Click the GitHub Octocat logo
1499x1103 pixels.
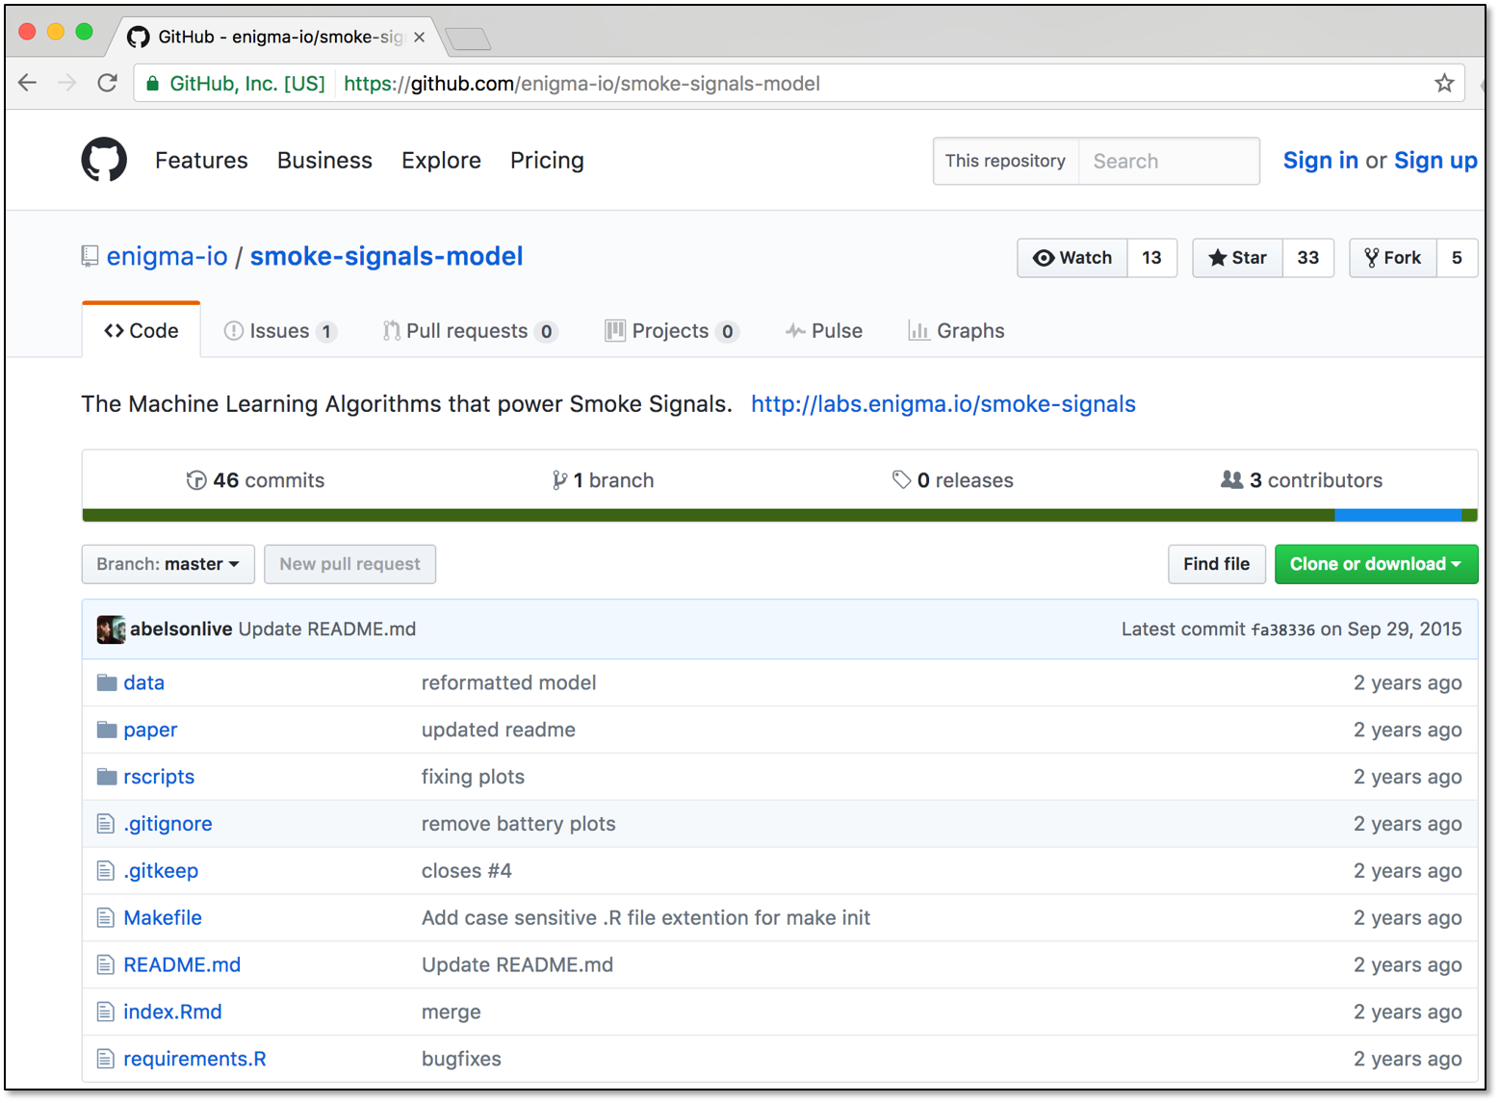pos(104,160)
